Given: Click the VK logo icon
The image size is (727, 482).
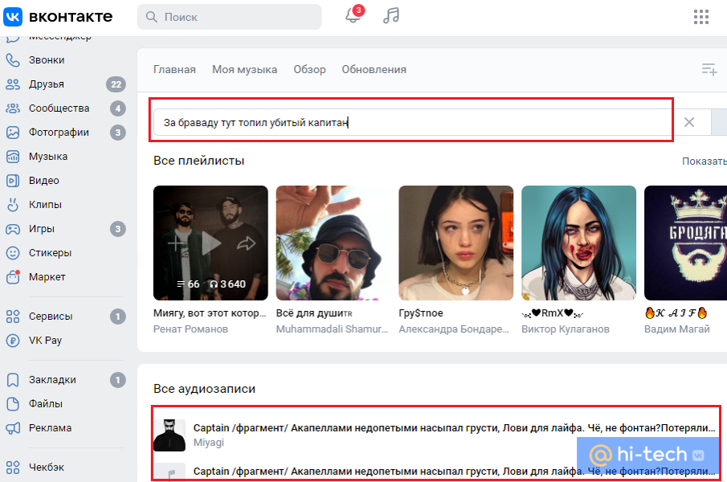Looking at the screenshot, I should point(13,17).
